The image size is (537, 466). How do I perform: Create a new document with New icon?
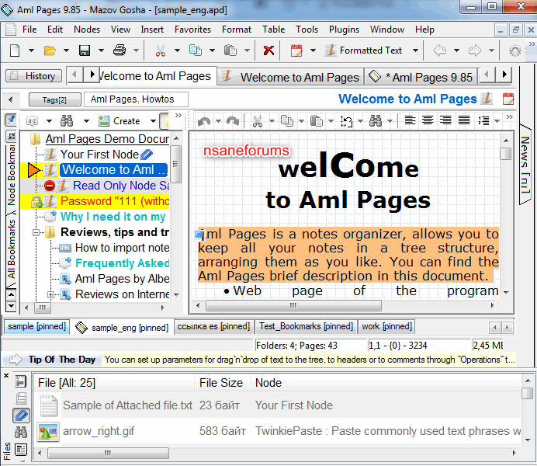pos(15,50)
